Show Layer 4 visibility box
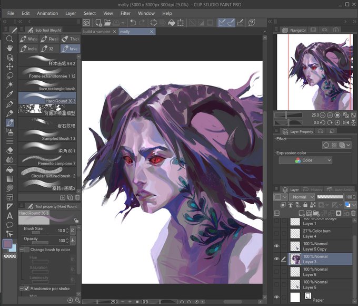Image resolution: width=358 pixels, height=306 pixels. 276,233
